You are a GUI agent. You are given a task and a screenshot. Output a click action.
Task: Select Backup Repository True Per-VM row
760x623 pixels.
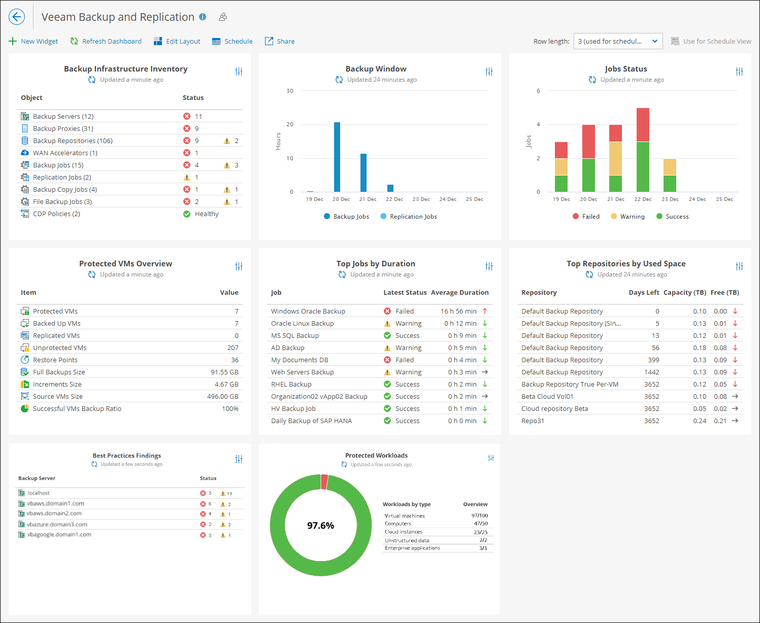630,384
